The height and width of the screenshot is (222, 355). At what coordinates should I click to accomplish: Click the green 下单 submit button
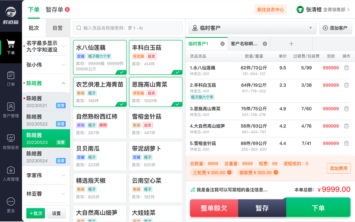click(x=318, y=208)
